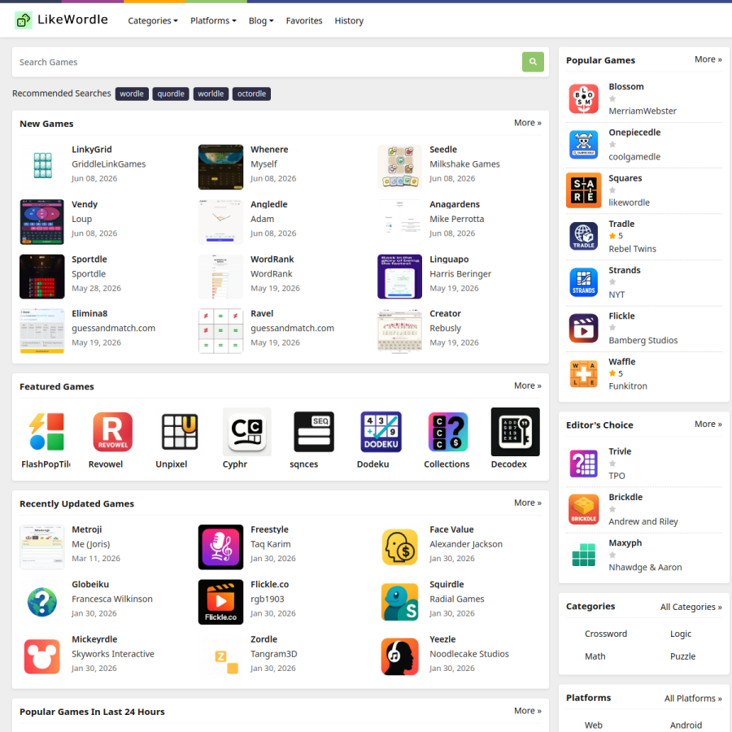The height and width of the screenshot is (732, 732).
Task: Click the green search magnifier button
Action: point(533,62)
